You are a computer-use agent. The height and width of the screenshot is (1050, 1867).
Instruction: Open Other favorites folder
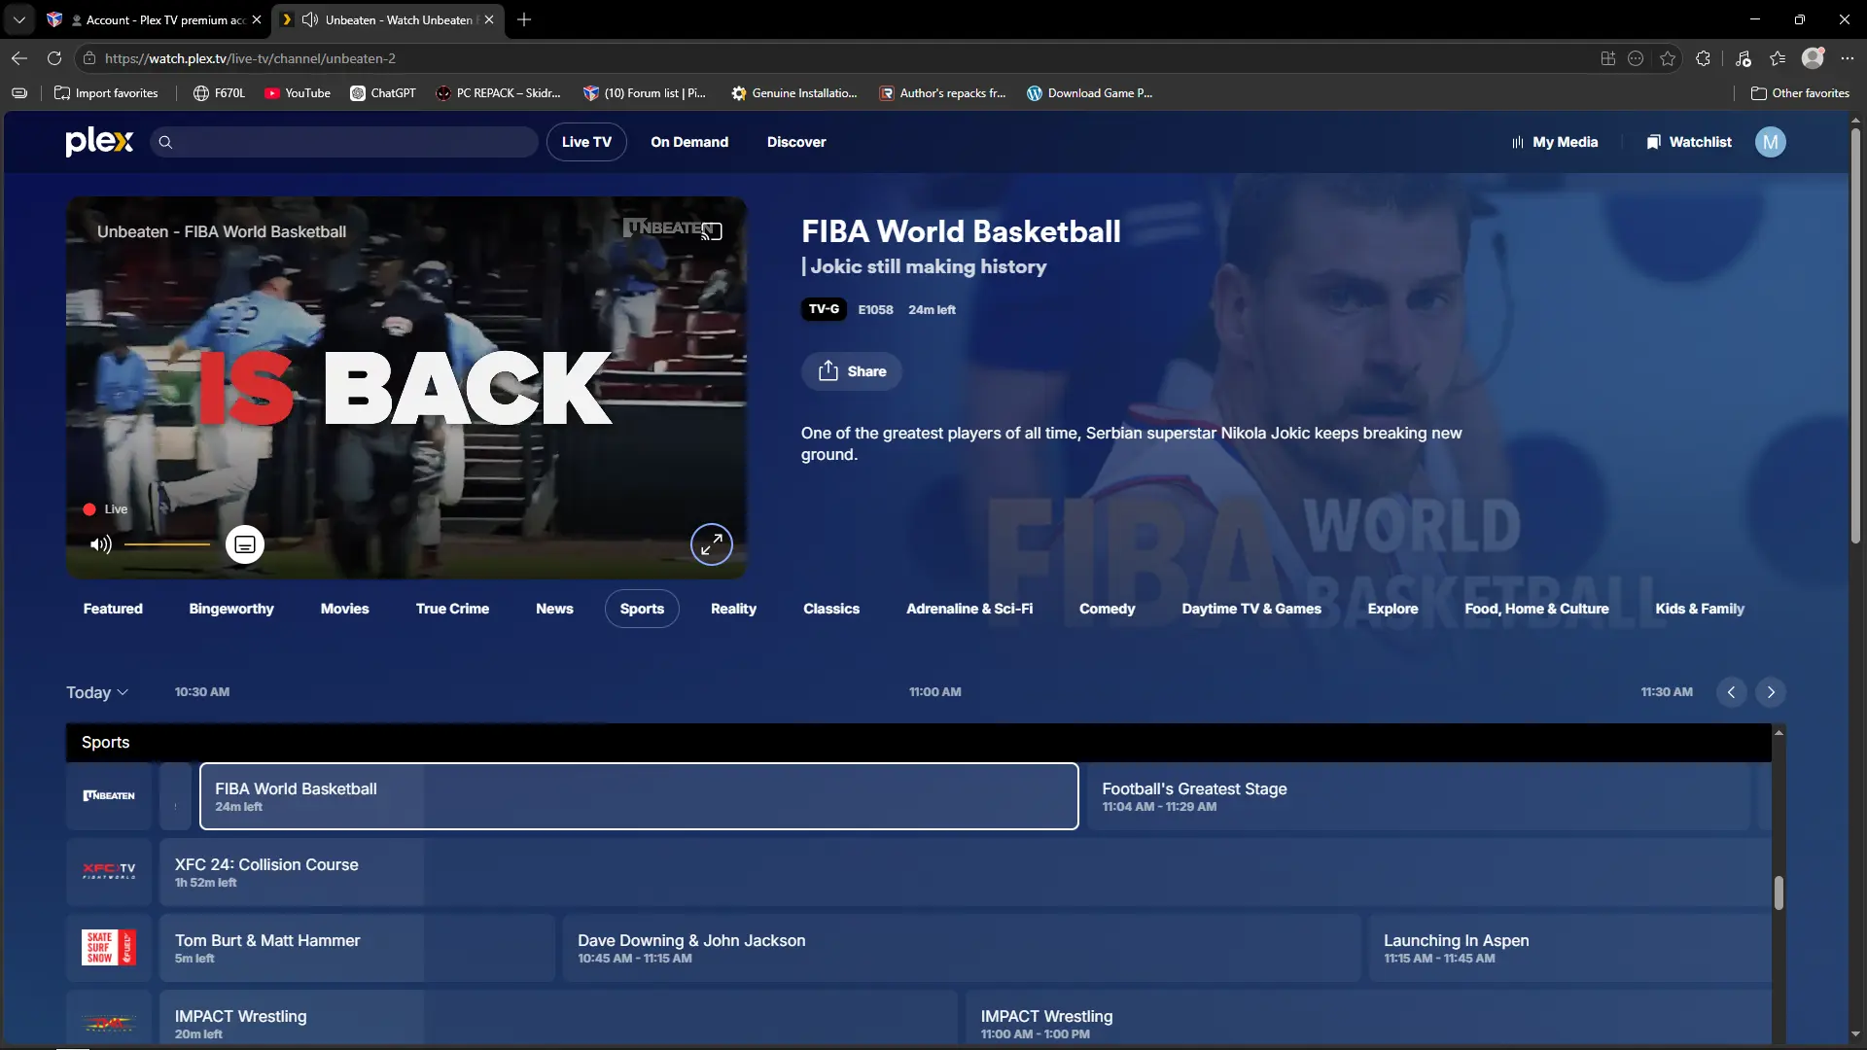[1800, 93]
